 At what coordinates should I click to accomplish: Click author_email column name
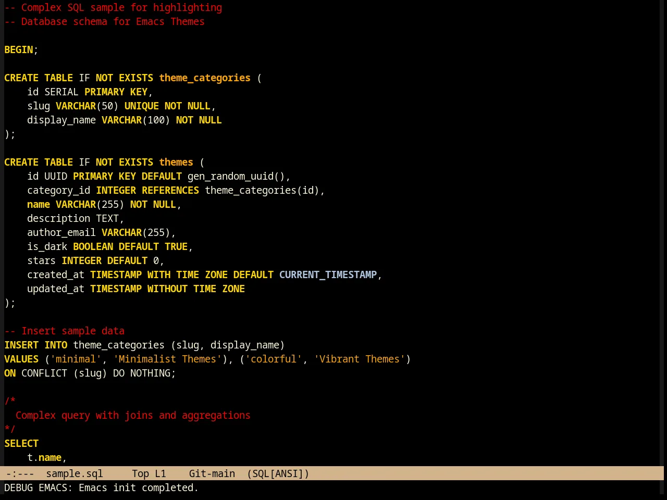coord(61,232)
